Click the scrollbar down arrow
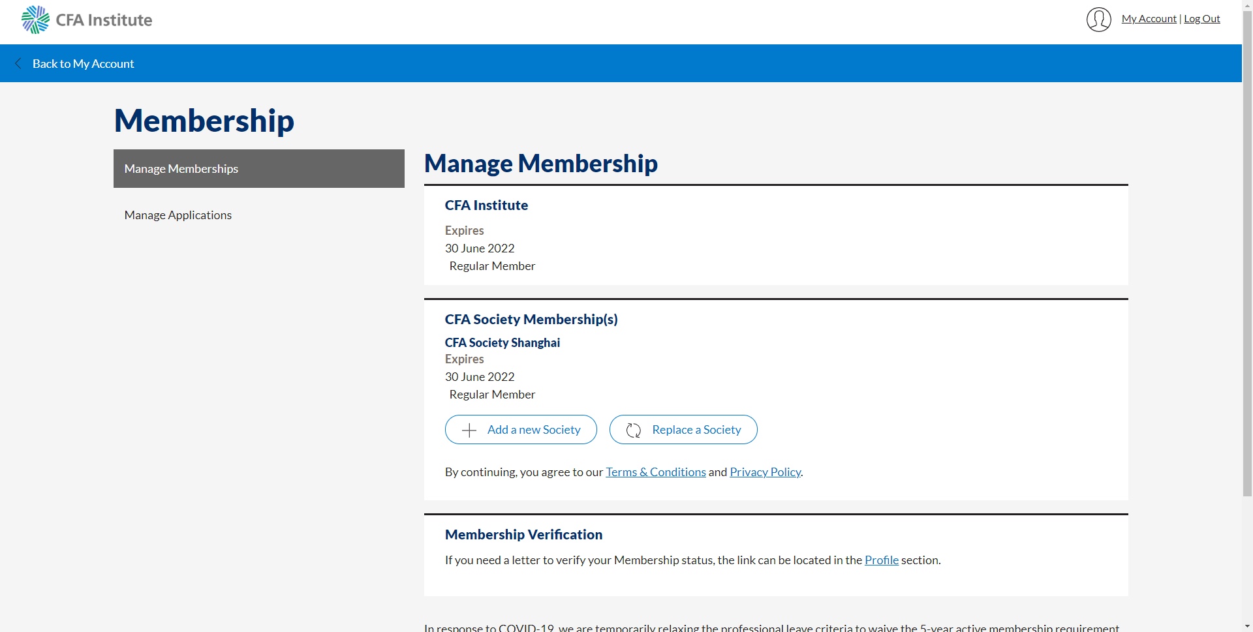 pos(1247,626)
